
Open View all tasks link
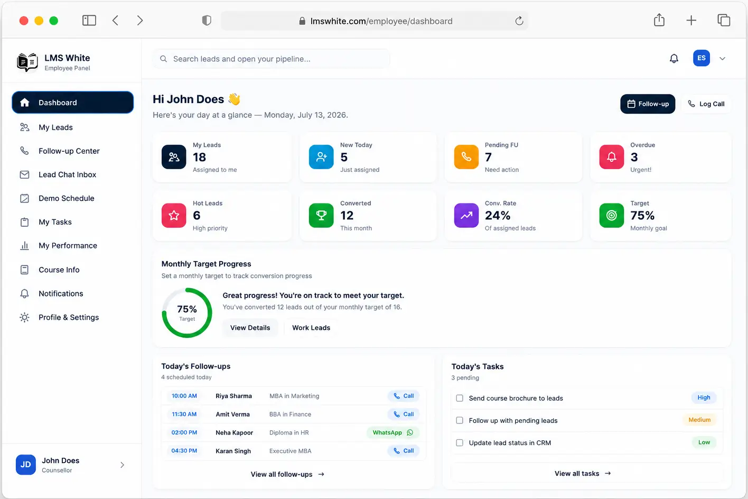[x=583, y=474]
